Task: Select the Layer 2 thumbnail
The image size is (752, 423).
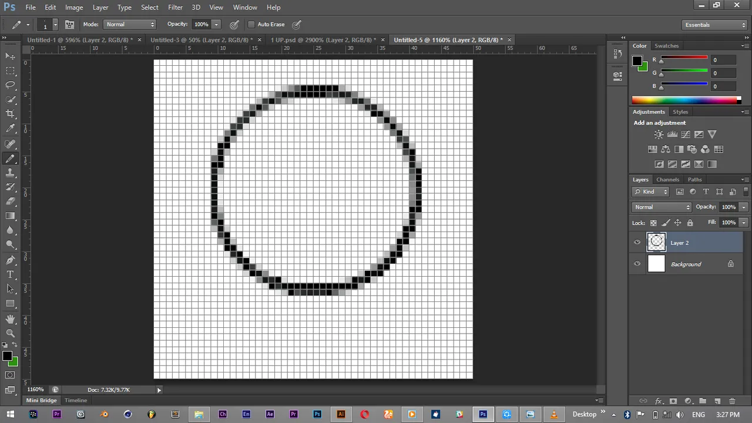Action: (x=656, y=243)
